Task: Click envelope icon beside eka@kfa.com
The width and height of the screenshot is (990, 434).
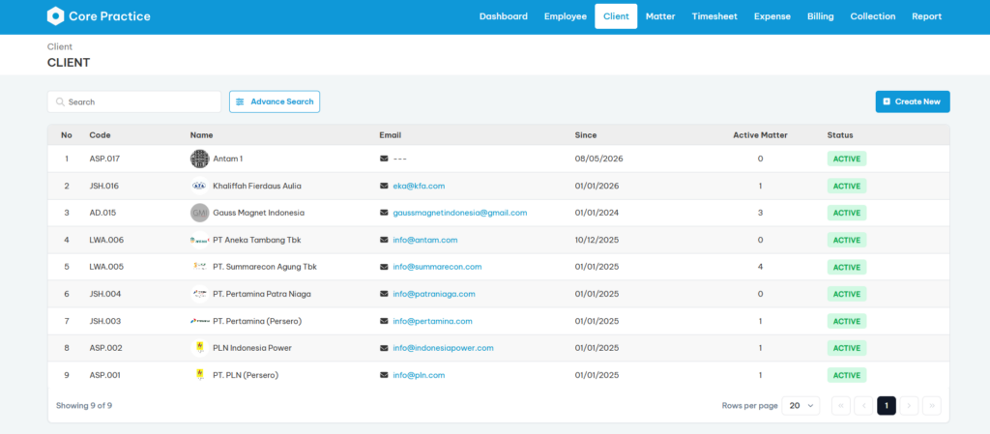Action: pos(384,187)
